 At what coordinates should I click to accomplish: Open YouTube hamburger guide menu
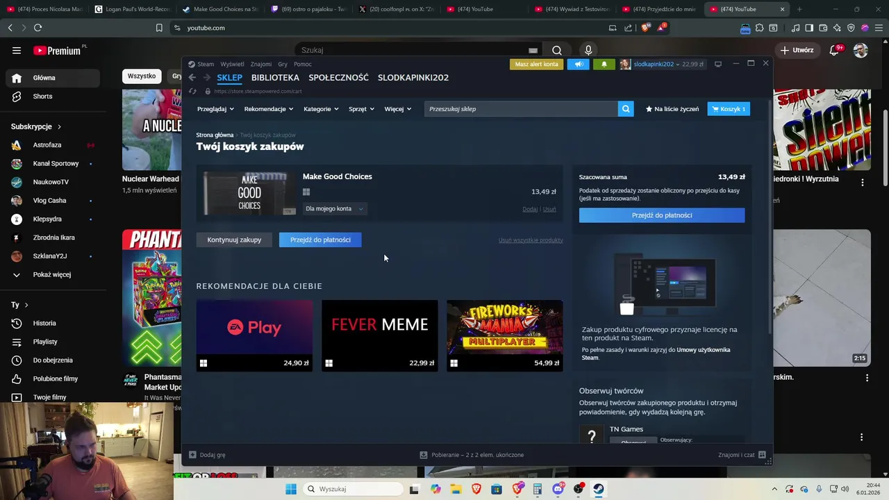pyautogui.click(x=16, y=50)
